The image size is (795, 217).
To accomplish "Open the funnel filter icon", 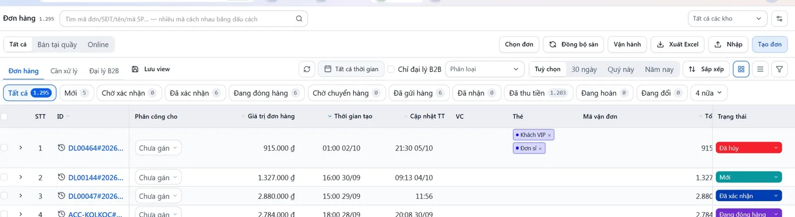I will 779,69.
